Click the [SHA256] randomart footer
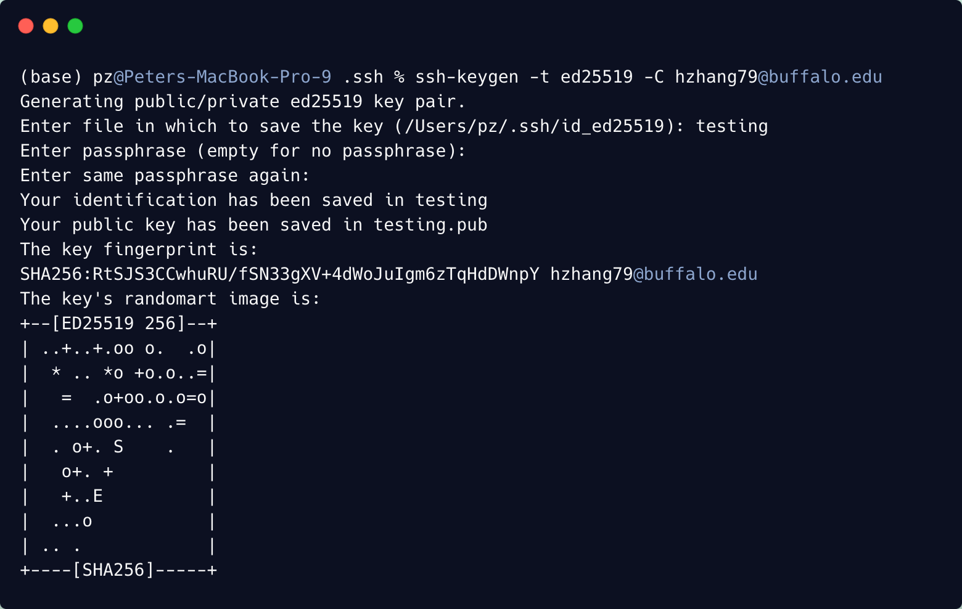Screen dimensions: 962x609 point(113,570)
